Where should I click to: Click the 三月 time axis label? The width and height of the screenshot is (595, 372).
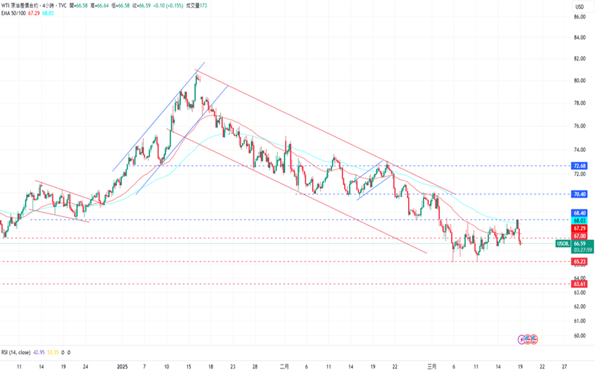pyautogui.click(x=432, y=367)
